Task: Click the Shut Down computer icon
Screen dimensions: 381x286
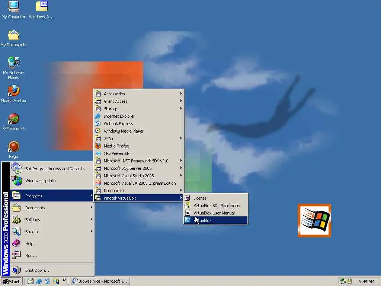Action: pos(16,270)
